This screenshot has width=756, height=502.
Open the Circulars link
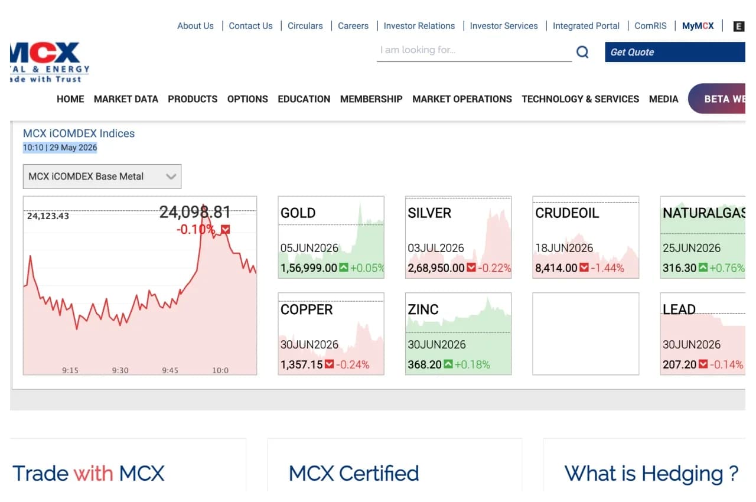click(x=305, y=26)
